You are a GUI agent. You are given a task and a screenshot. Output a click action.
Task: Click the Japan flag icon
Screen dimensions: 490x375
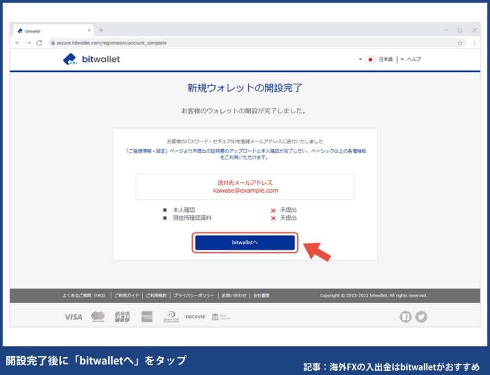click(370, 59)
